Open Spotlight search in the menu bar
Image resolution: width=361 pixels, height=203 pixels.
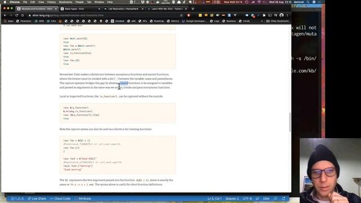308,2
